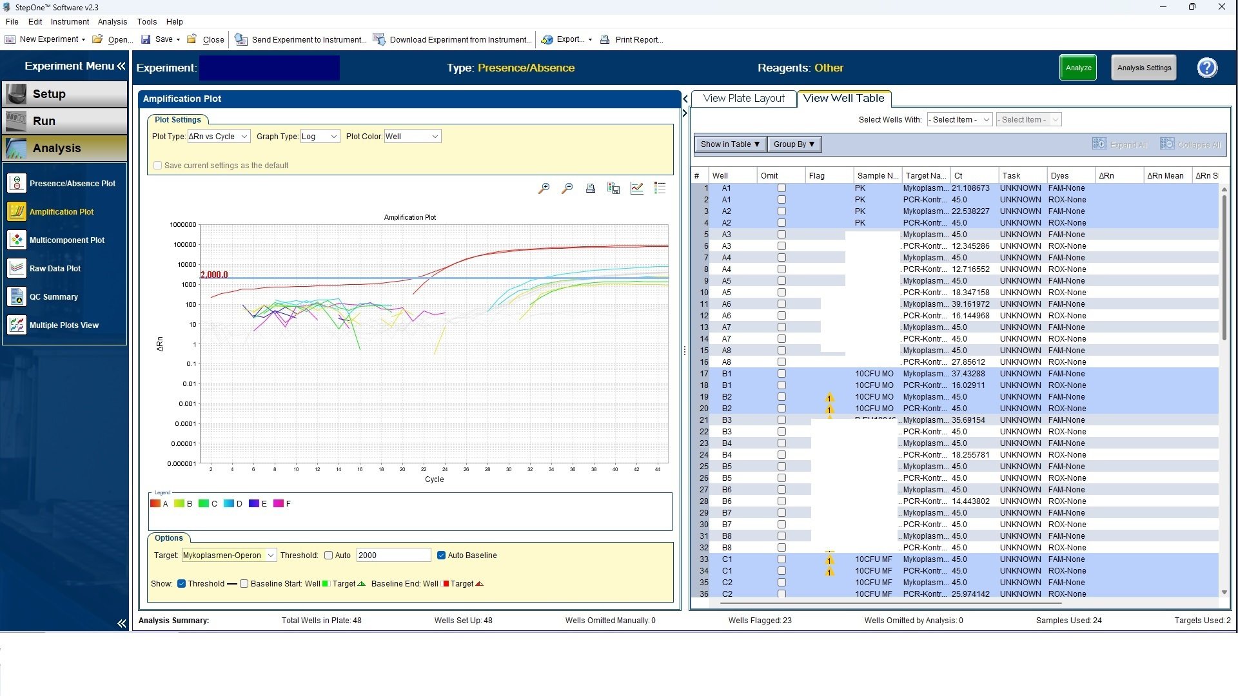Open the QC Summary view

click(54, 297)
